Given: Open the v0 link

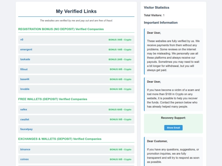Looking at the screenshot, I should tap(22, 40).
